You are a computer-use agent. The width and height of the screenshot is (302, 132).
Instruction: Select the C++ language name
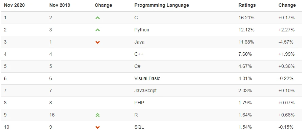[139, 54]
